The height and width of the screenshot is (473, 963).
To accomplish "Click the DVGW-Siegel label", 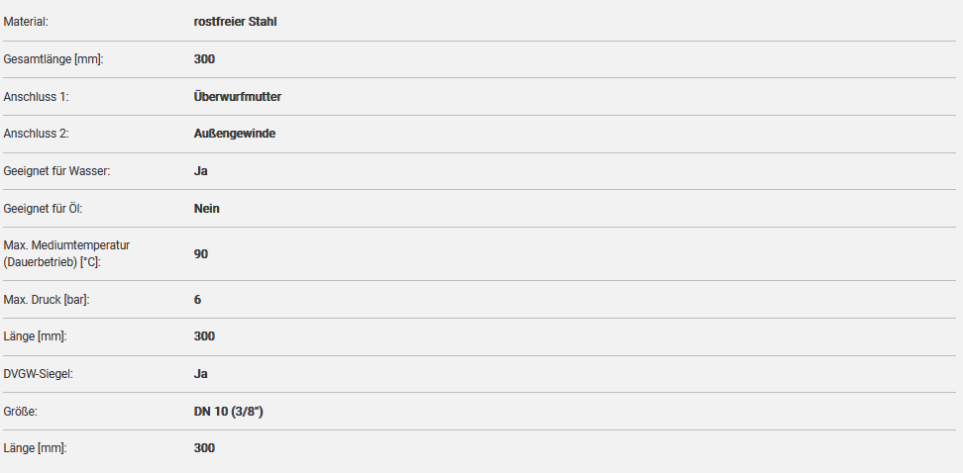I will (37, 374).
